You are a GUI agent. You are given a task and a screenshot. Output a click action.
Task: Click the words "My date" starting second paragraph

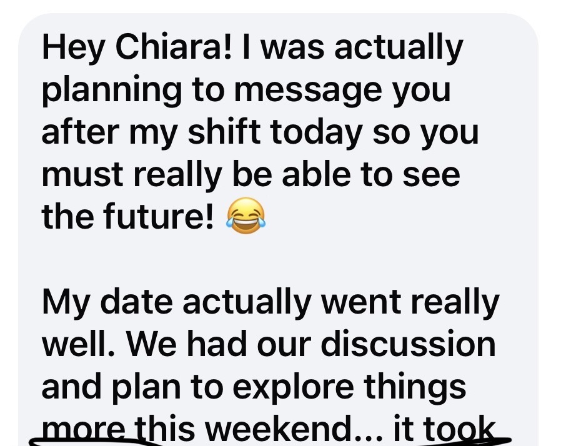click(107, 303)
